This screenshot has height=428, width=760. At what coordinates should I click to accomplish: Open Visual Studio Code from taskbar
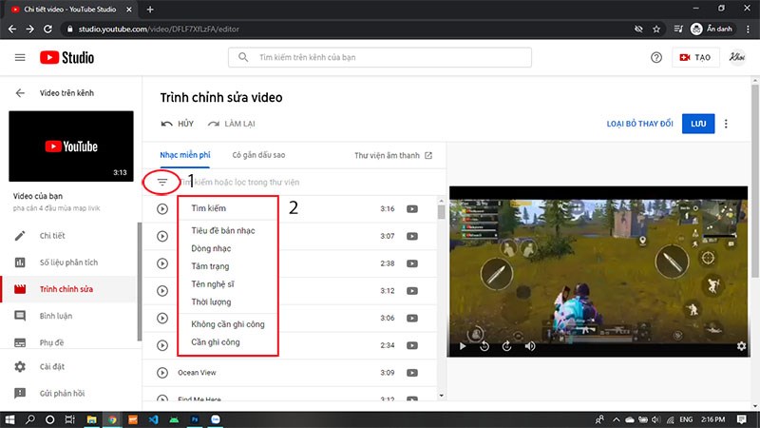point(153,419)
